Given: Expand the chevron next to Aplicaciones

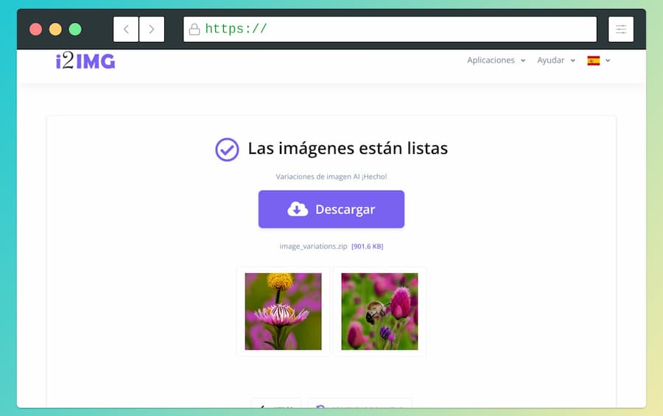Looking at the screenshot, I should point(523,61).
